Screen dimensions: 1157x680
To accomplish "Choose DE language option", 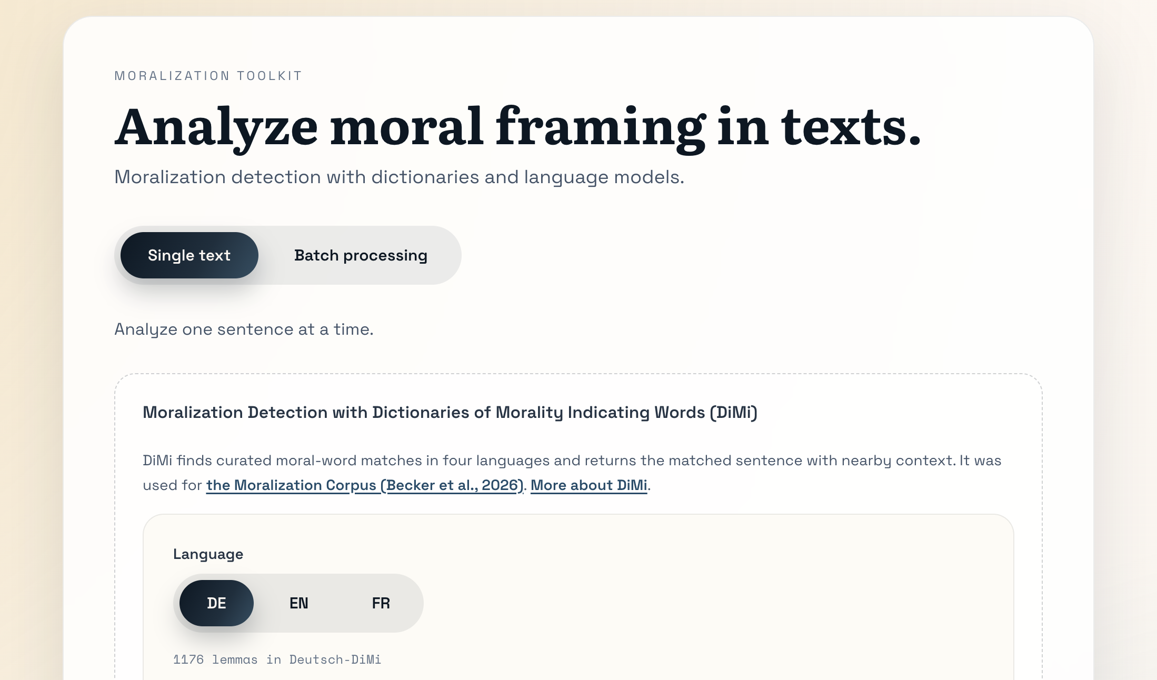I will coord(216,603).
